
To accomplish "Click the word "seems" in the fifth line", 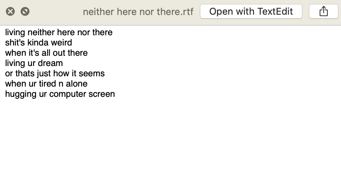I will [92, 73].
